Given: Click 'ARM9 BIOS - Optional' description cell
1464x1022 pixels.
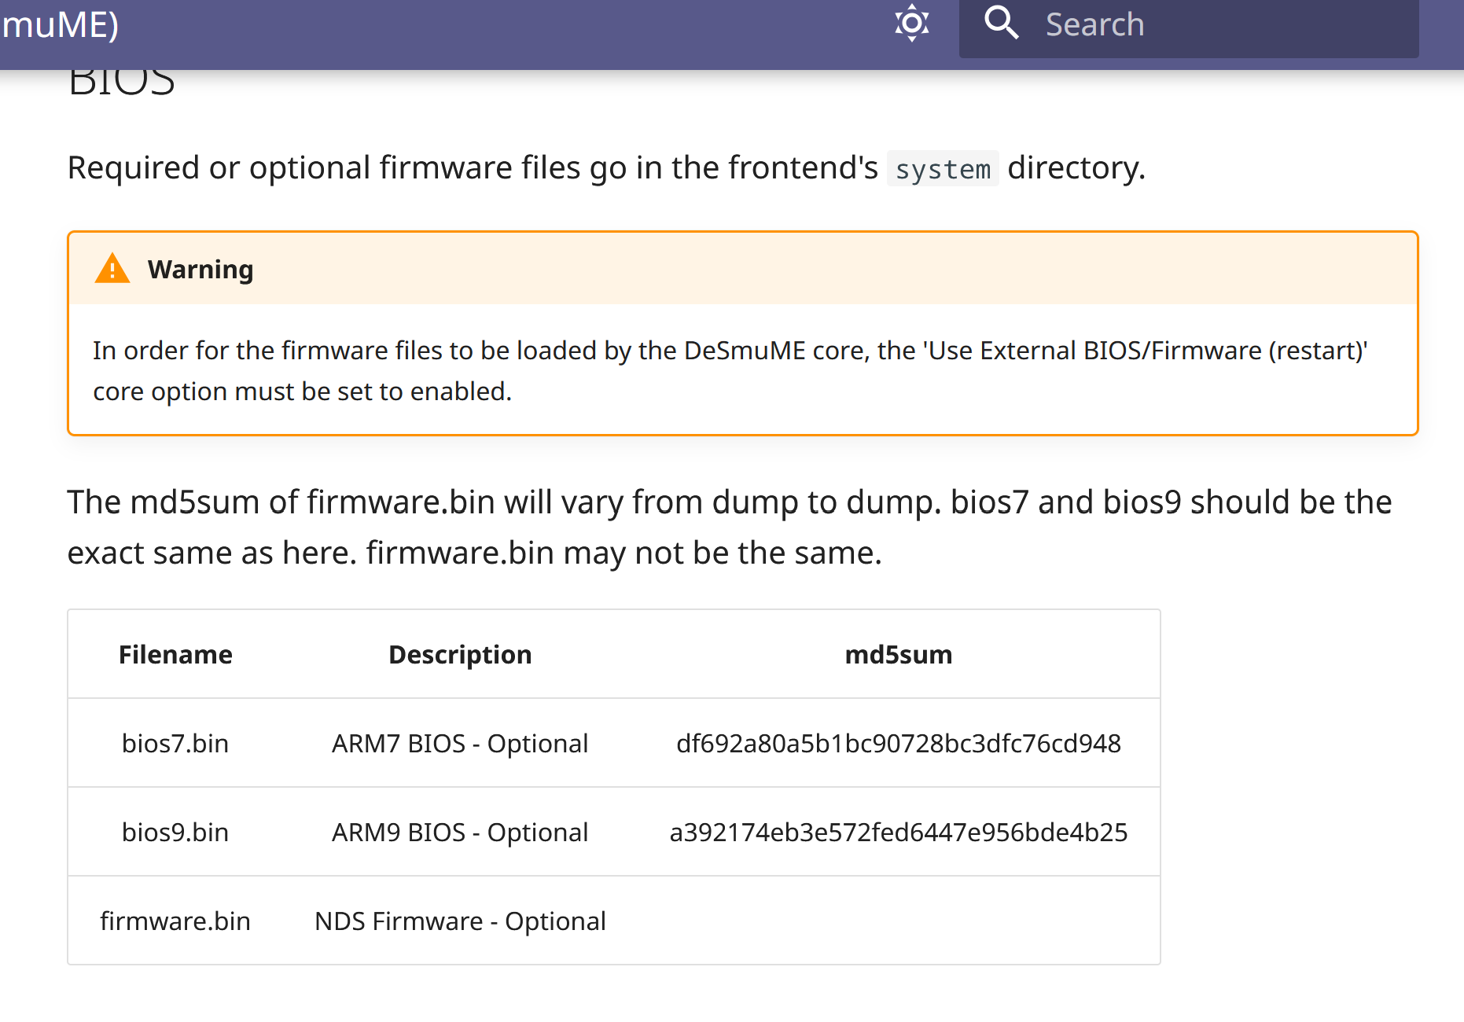Looking at the screenshot, I should 460,833.
